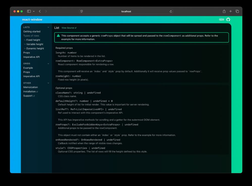This screenshot has width=252, height=186.
Task: Collapse the LISTS section chevron
Action: [48, 27]
